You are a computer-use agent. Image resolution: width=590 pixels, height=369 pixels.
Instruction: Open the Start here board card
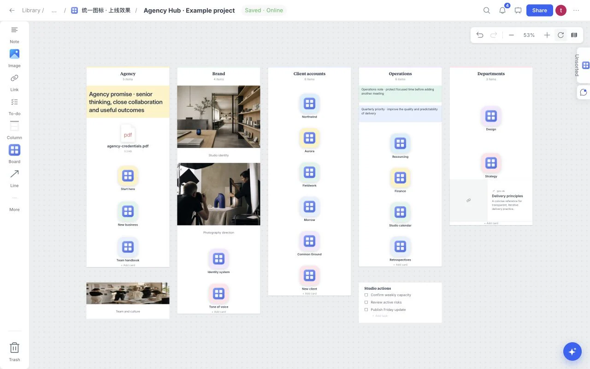pyautogui.click(x=128, y=178)
